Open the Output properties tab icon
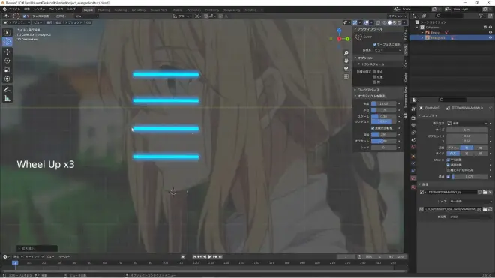Screen dimensions: 495x278 click(x=413, y=125)
